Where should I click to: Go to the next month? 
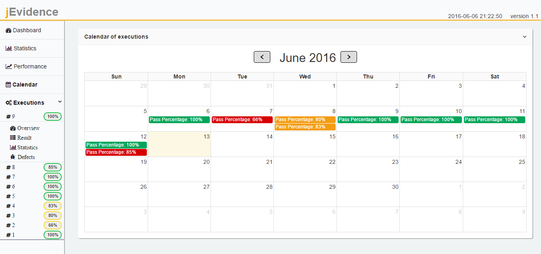point(349,57)
